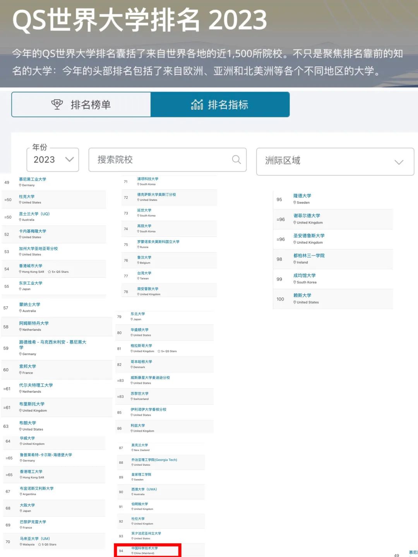Open 鲁普莱希特-卡尔斯-海德堡大学 link
The width and height of the screenshot is (418, 557).
46,455
